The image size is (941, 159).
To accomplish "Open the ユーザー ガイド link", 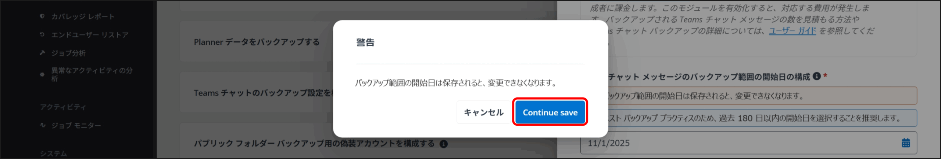I will (x=792, y=31).
